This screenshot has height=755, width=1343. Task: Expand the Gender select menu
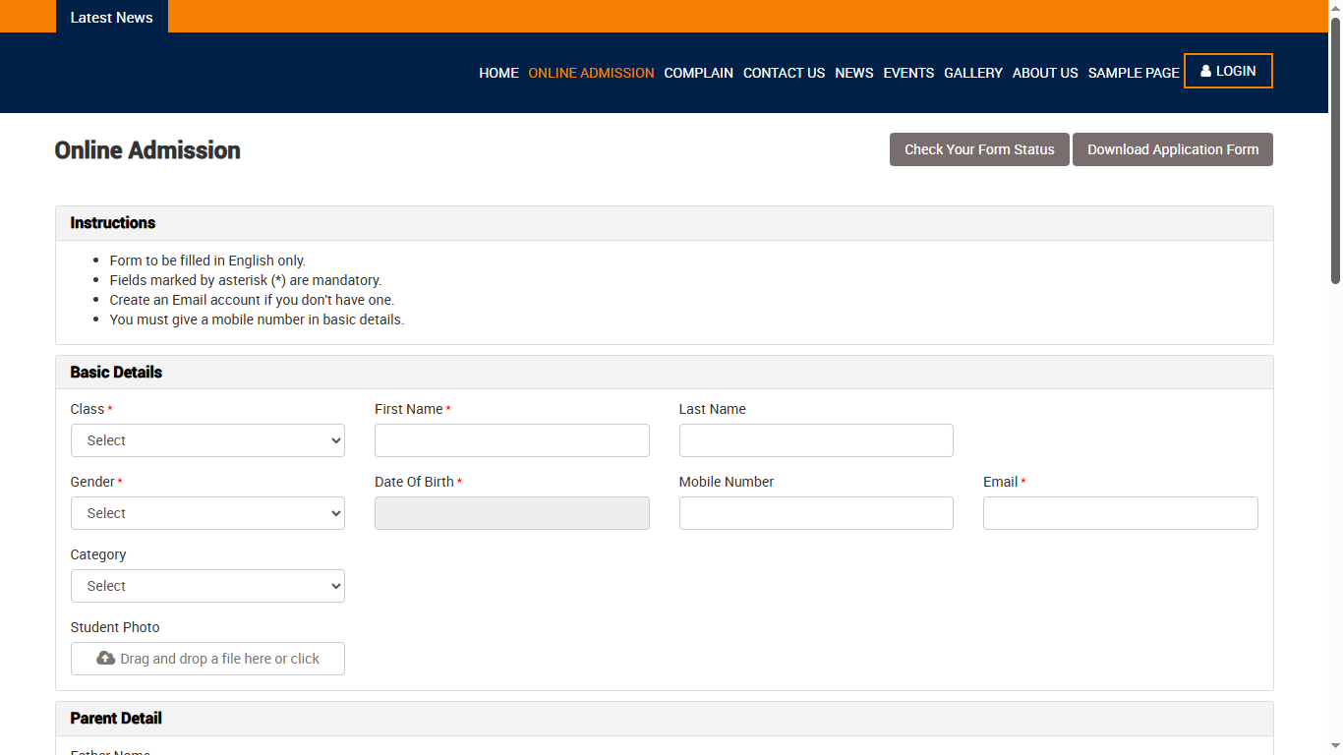pos(207,513)
